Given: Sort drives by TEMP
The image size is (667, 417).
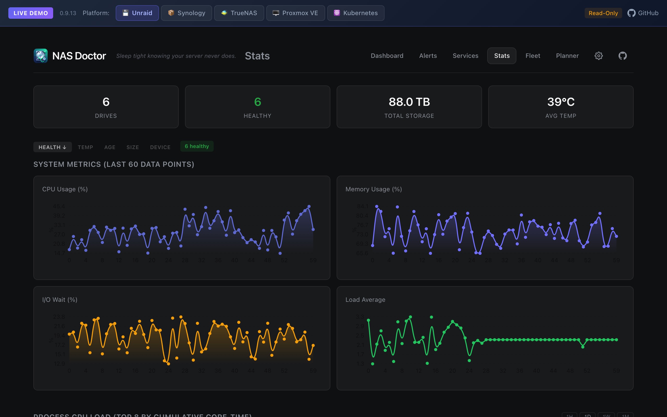Looking at the screenshot, I should [85, 147].
